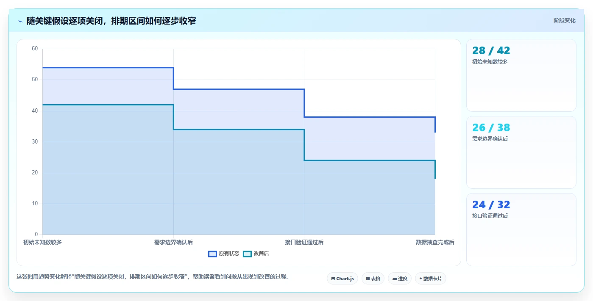
Task: Click the description paragraph below the chart
Action: [x=153, y=277]
